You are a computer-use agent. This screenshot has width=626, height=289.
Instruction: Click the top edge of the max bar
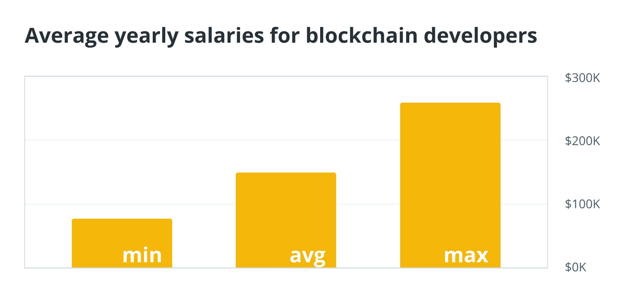point(450,104)
